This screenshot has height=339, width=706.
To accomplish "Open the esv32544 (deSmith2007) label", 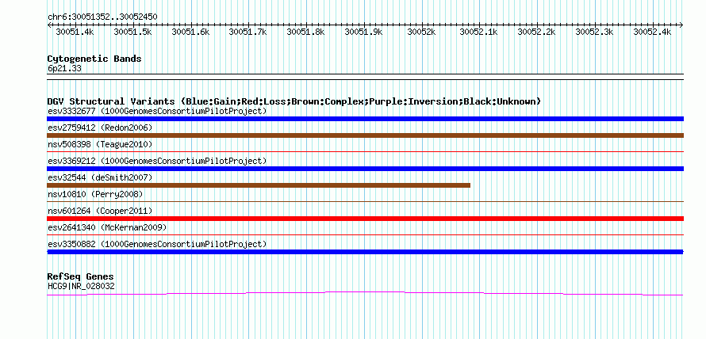I will [100, 177].
